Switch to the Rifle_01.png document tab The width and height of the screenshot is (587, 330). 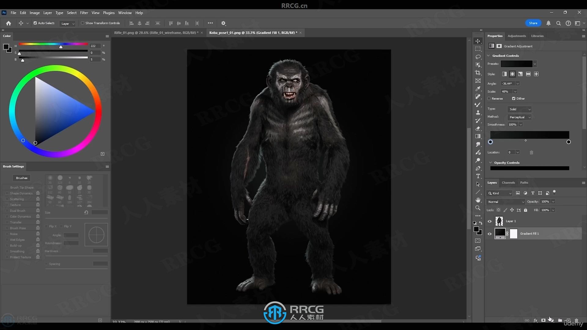pos(156,33)
